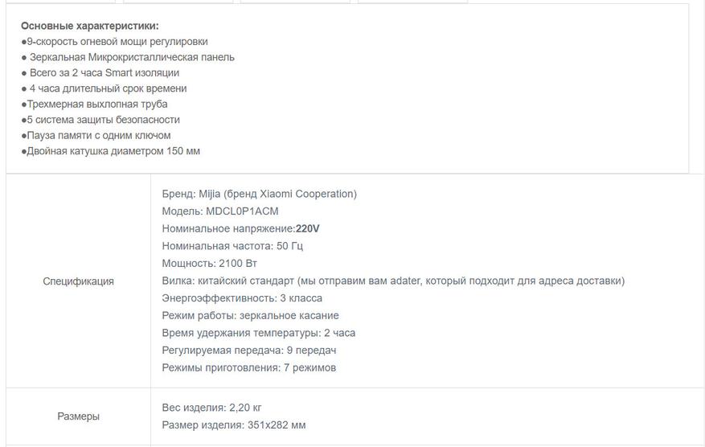Image resolution: width=705 pixels, height=447 pixels.
Task: Select the Двойная катушка диаметром 150 мм line
Action: coord(110,151)
